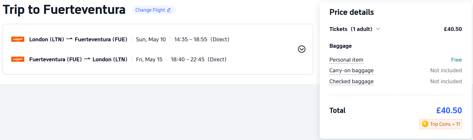This screenshot has height=140, width=473.
Task: Open the Personal item baggage info
Action: 346,60
